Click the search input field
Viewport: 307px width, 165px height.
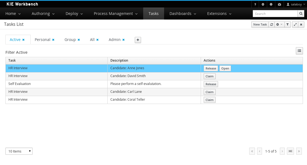pos(275,14)
